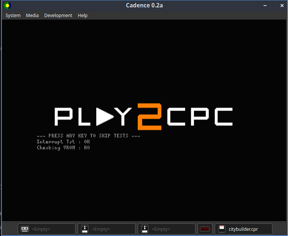Open the Development menu
This screenshot has height=236, width=288.
(x=58, y=15)
